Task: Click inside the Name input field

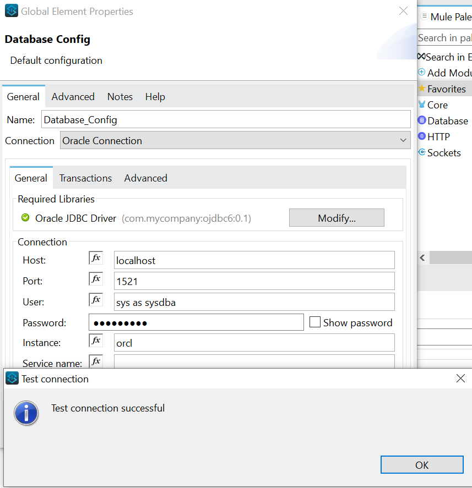Action: tap(226, 119)
